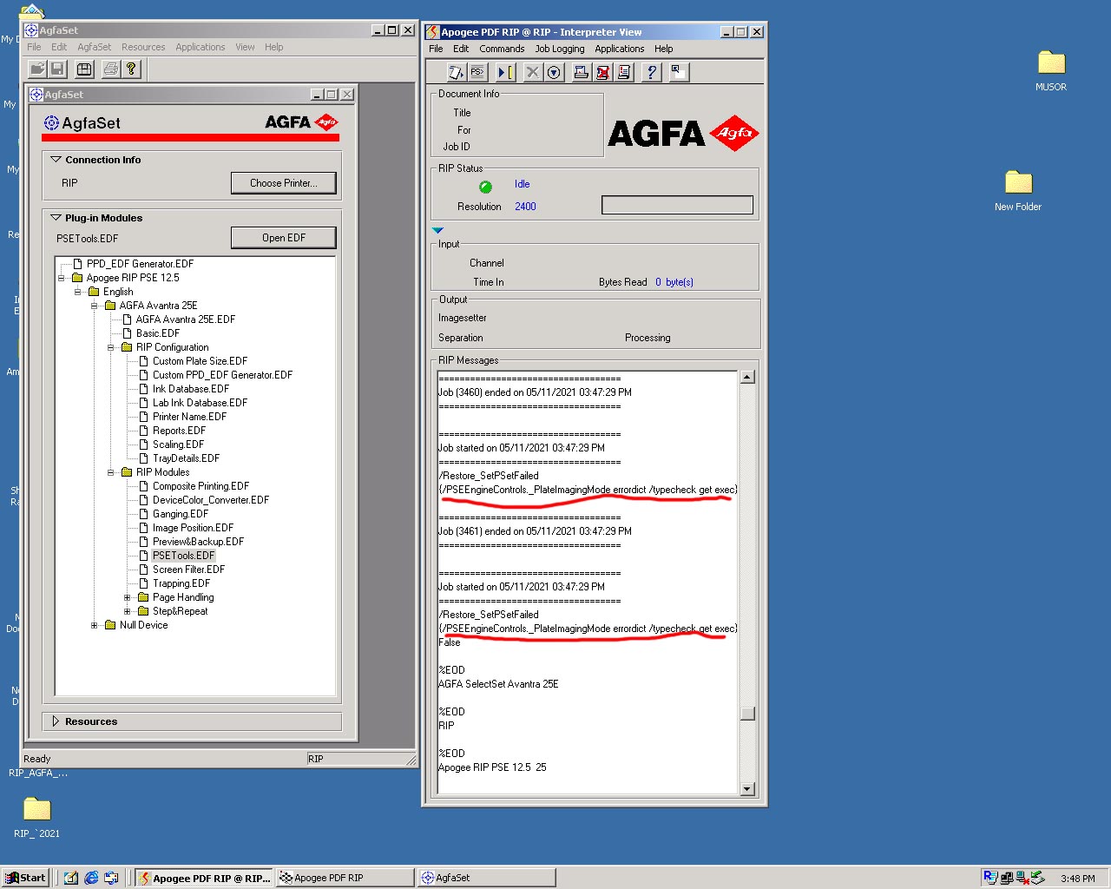Click the Start button on taskbar
Viewport: 1111px width, 889px height.
tap(25, 878)
